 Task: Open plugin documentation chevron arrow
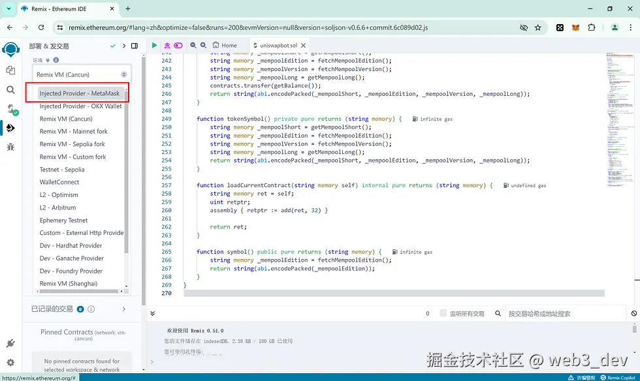pos(124,46)
